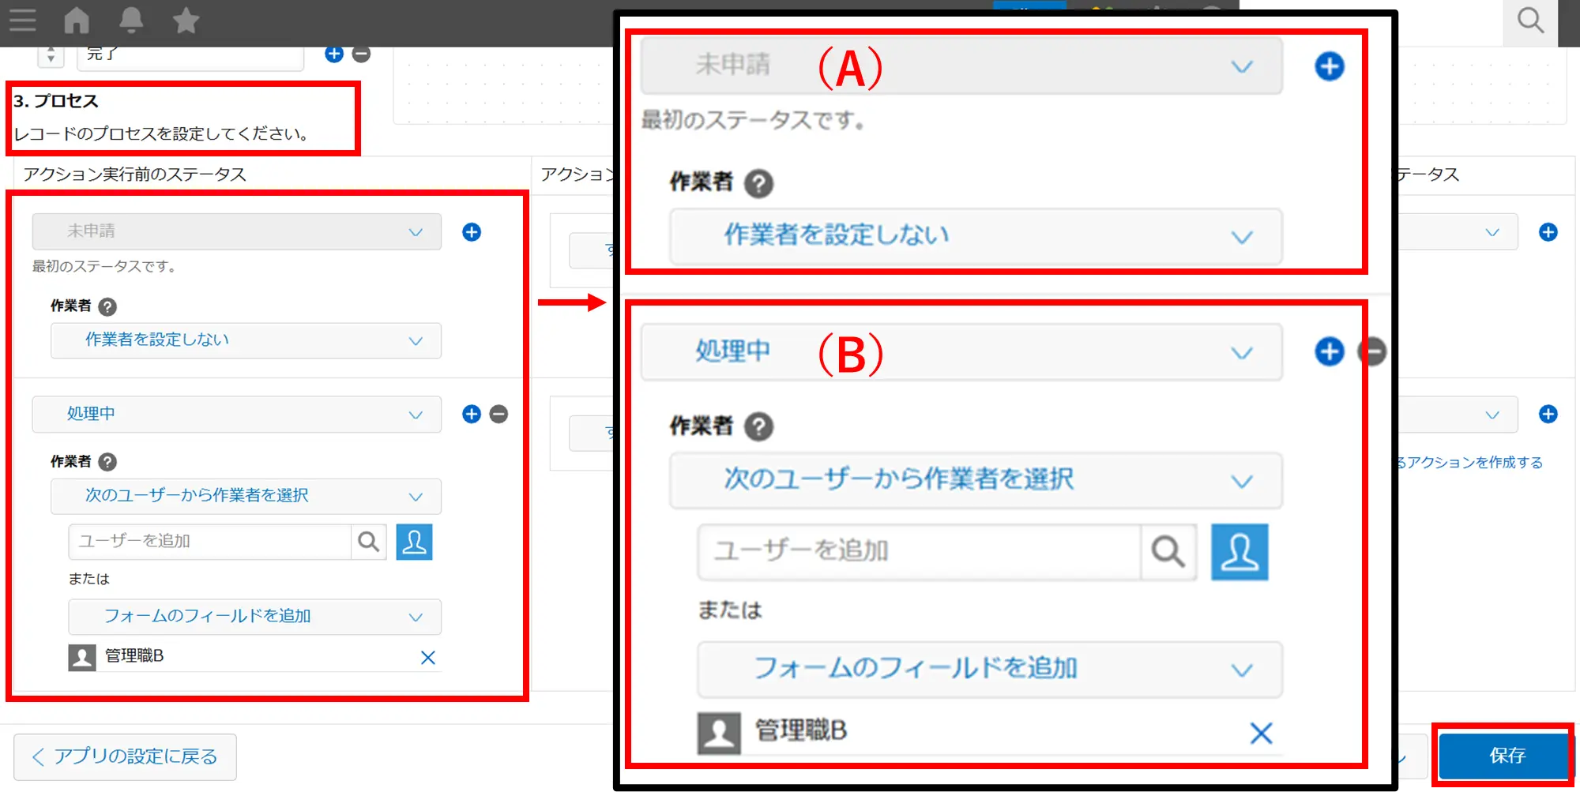Add a status after 未申請 with plus
This screenshot has width=1580, height=792.
(x=472, y=232)
